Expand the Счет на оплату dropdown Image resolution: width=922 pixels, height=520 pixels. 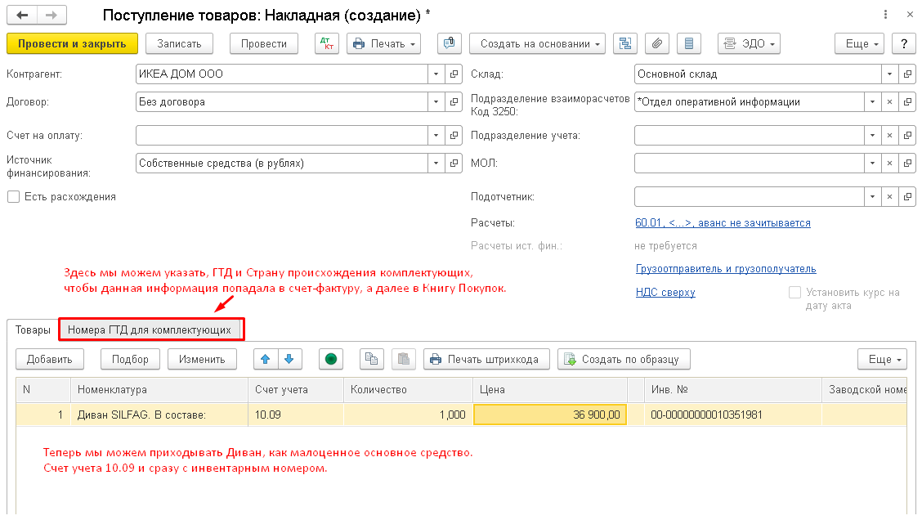point(436,135)
